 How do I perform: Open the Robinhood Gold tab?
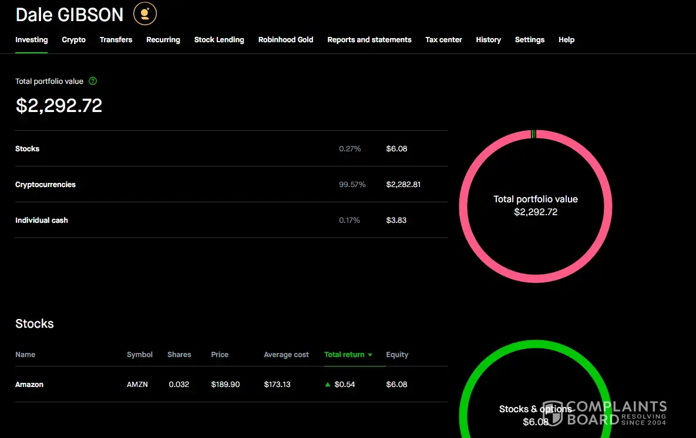click(285, 40)
